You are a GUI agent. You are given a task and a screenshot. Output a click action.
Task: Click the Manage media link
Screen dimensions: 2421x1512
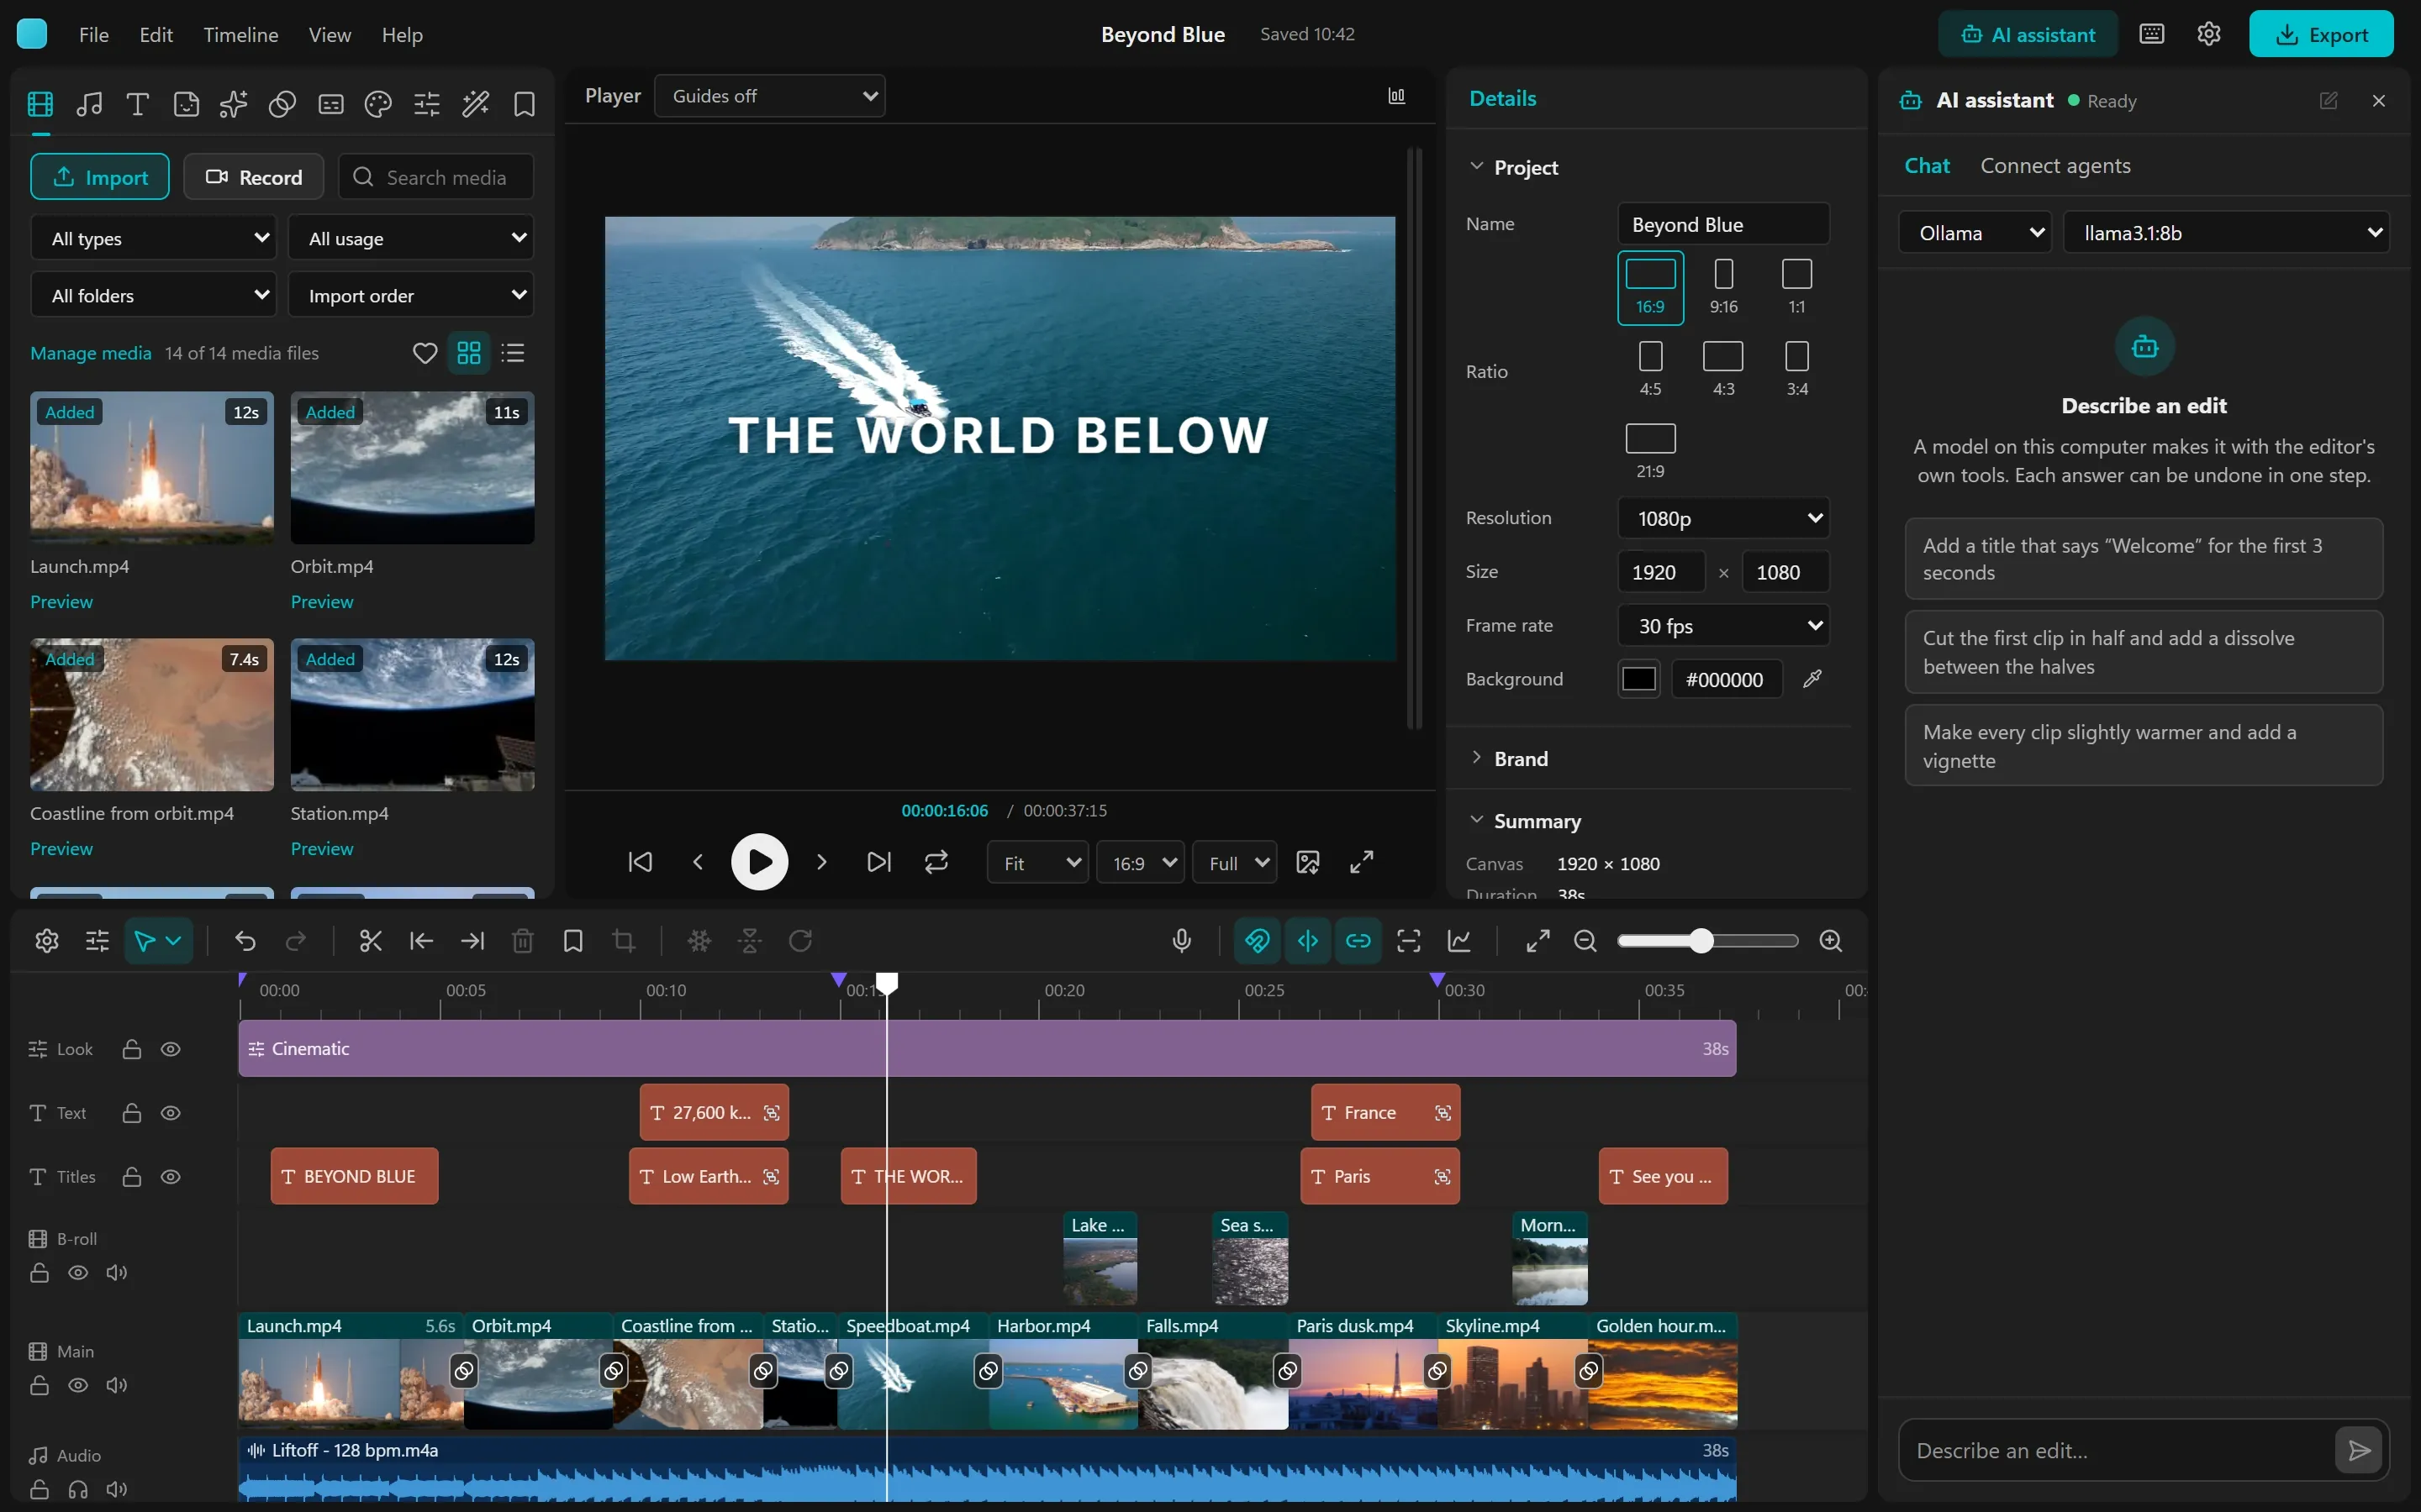pyautogui.click(x=91, y=353)
